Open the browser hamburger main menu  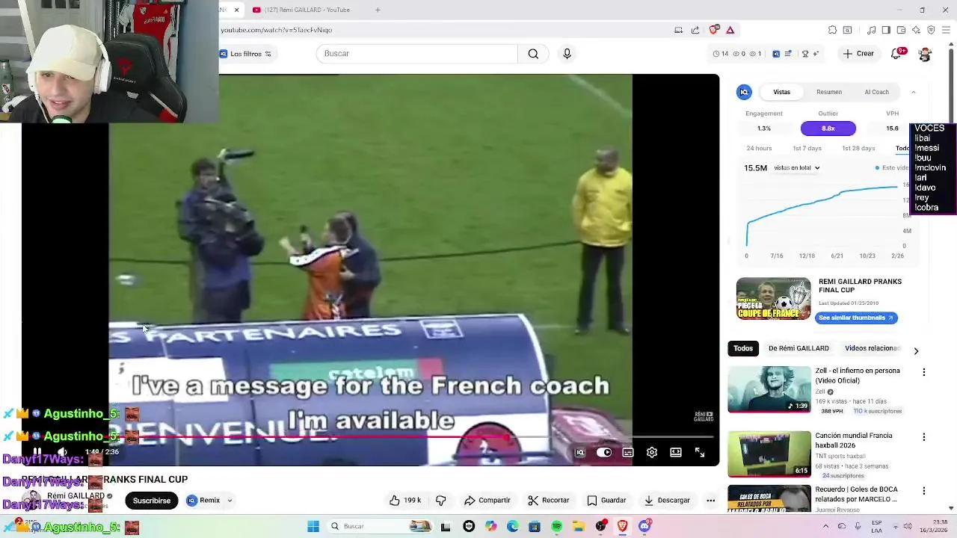(946, 30)
